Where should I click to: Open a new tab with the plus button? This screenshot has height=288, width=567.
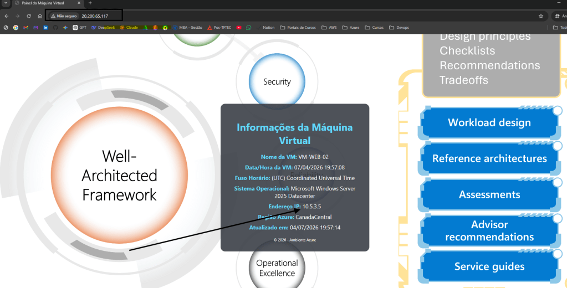90,3
